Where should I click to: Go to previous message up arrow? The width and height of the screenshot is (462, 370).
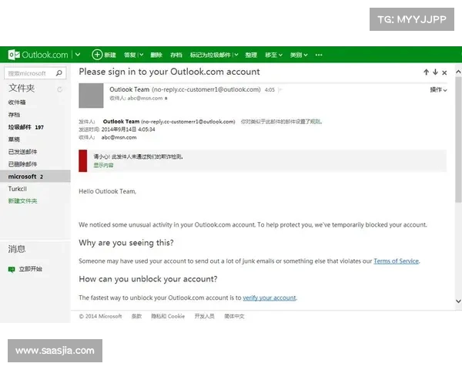click(426, 72)
